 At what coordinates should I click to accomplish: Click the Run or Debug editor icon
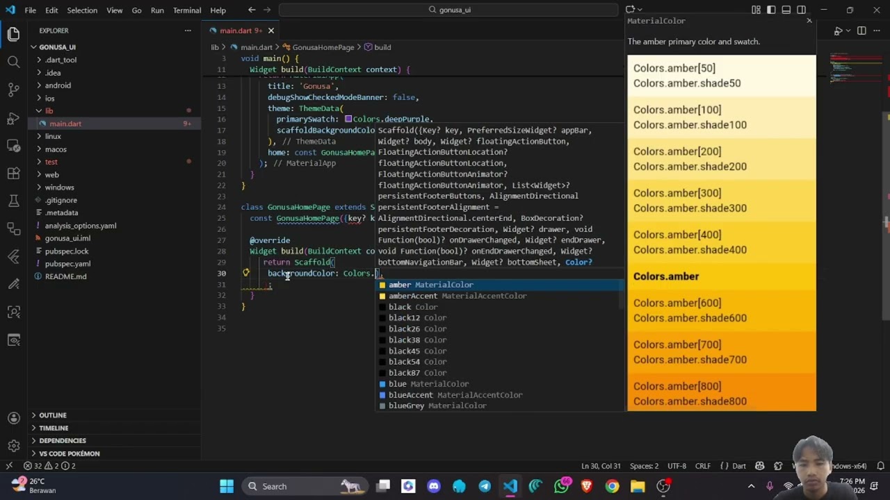point(838,31)
